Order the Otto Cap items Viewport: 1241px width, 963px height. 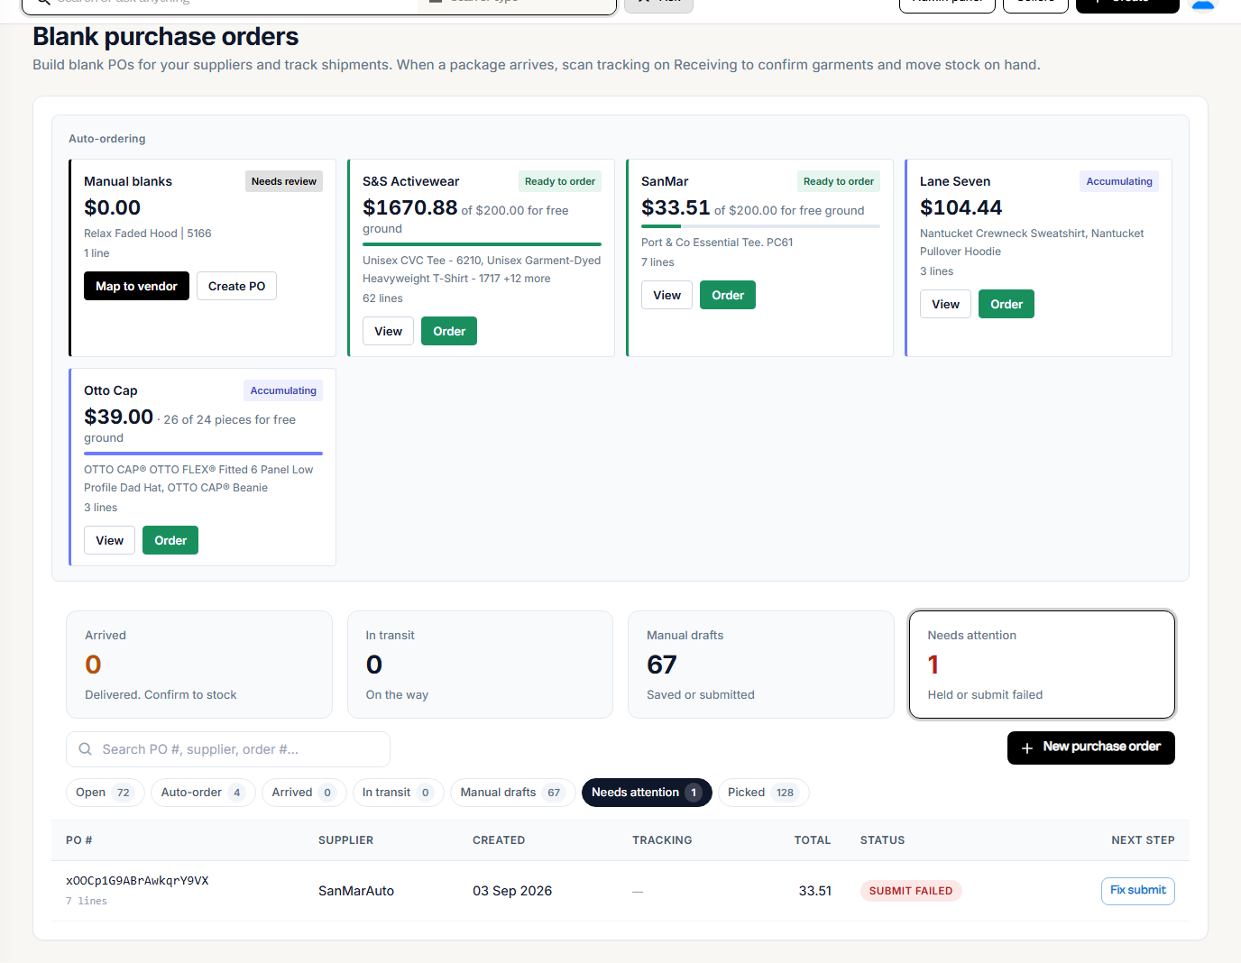(170, 540)
